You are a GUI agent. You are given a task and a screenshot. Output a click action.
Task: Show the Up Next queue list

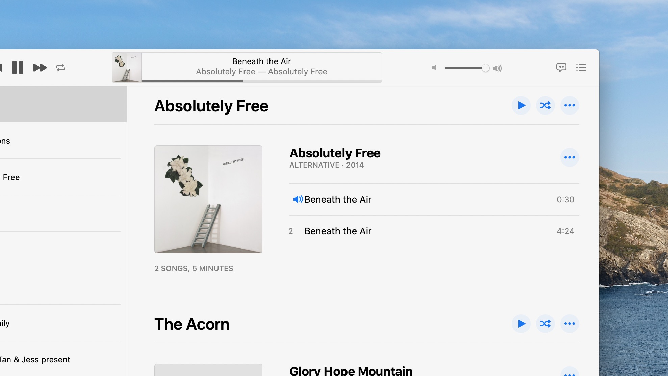coord(581,68)
